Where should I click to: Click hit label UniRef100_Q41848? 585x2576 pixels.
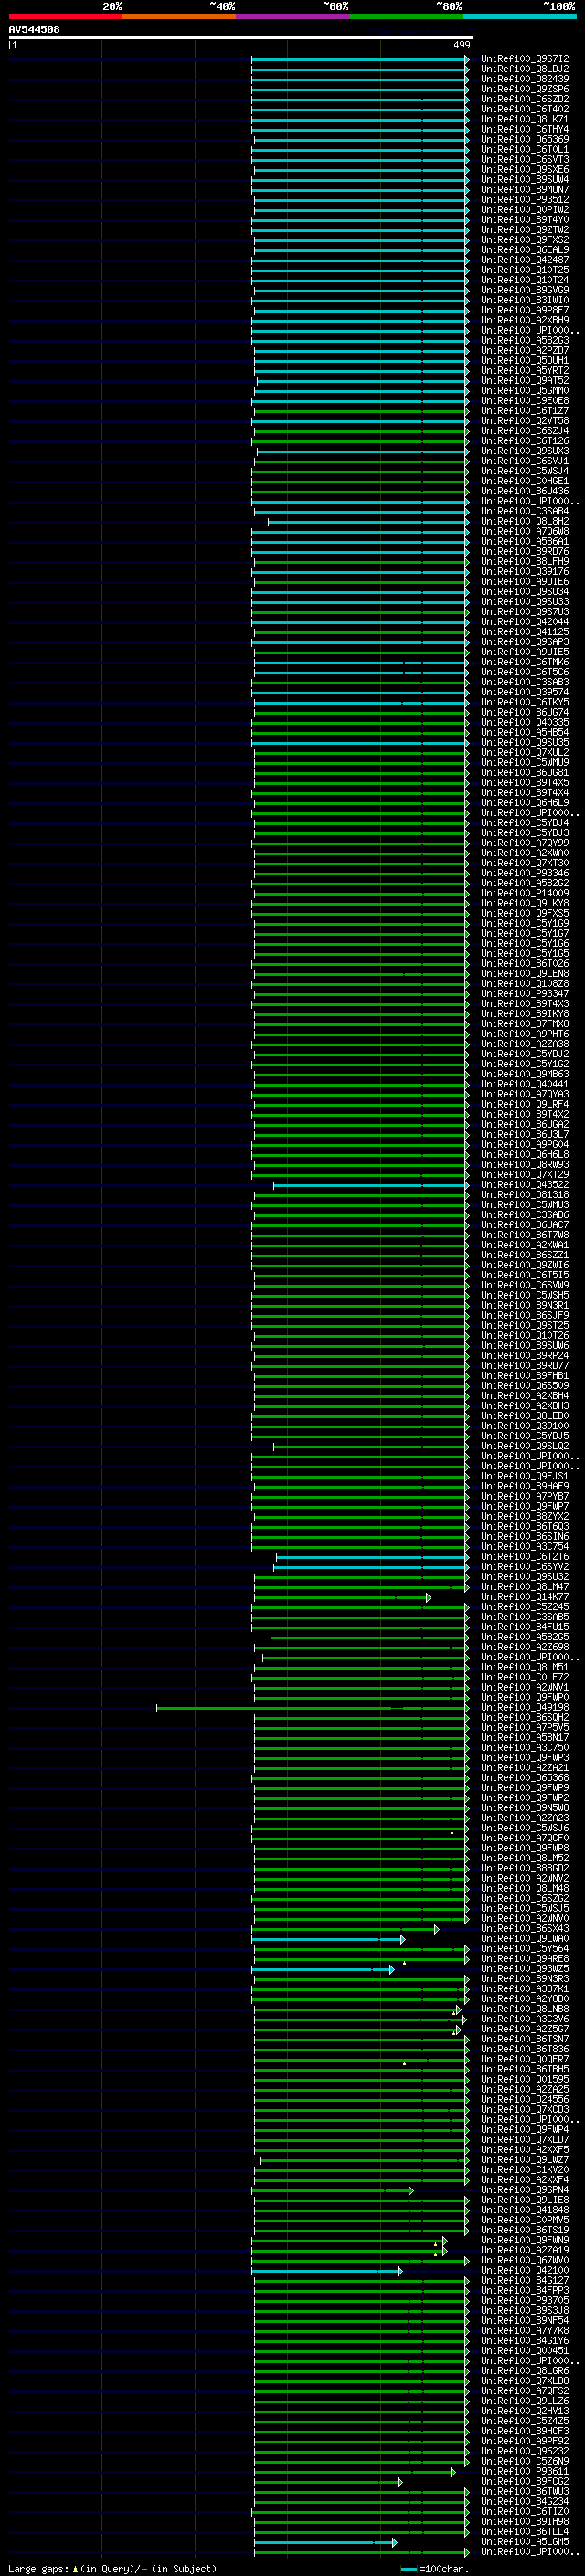click(x=525, y=2211)
